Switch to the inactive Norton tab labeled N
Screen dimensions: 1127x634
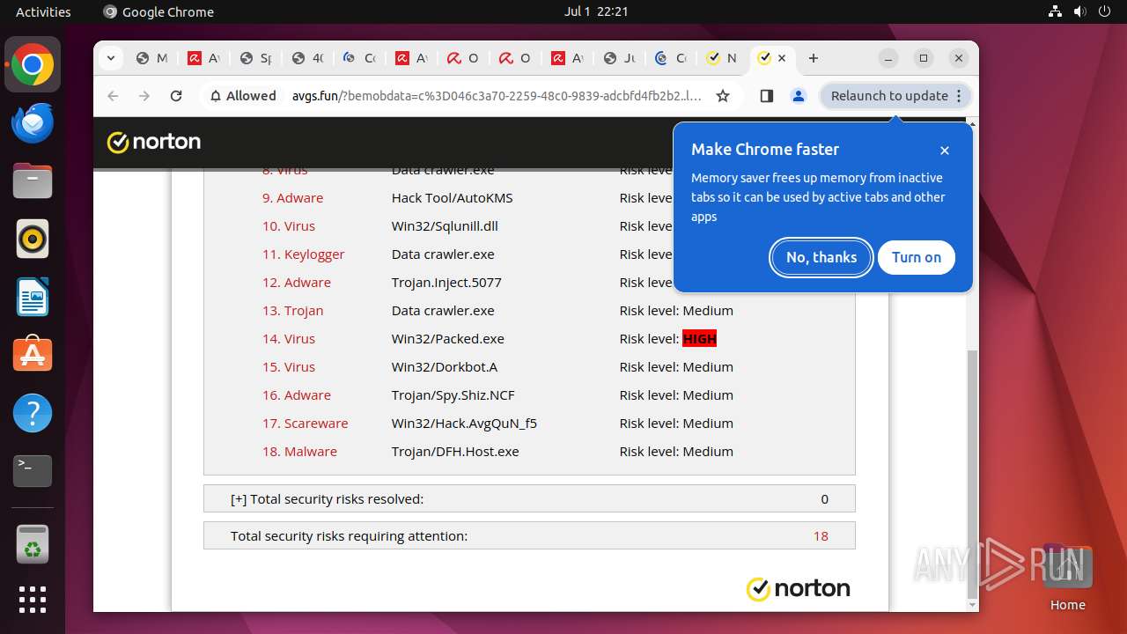pos(722,58)
